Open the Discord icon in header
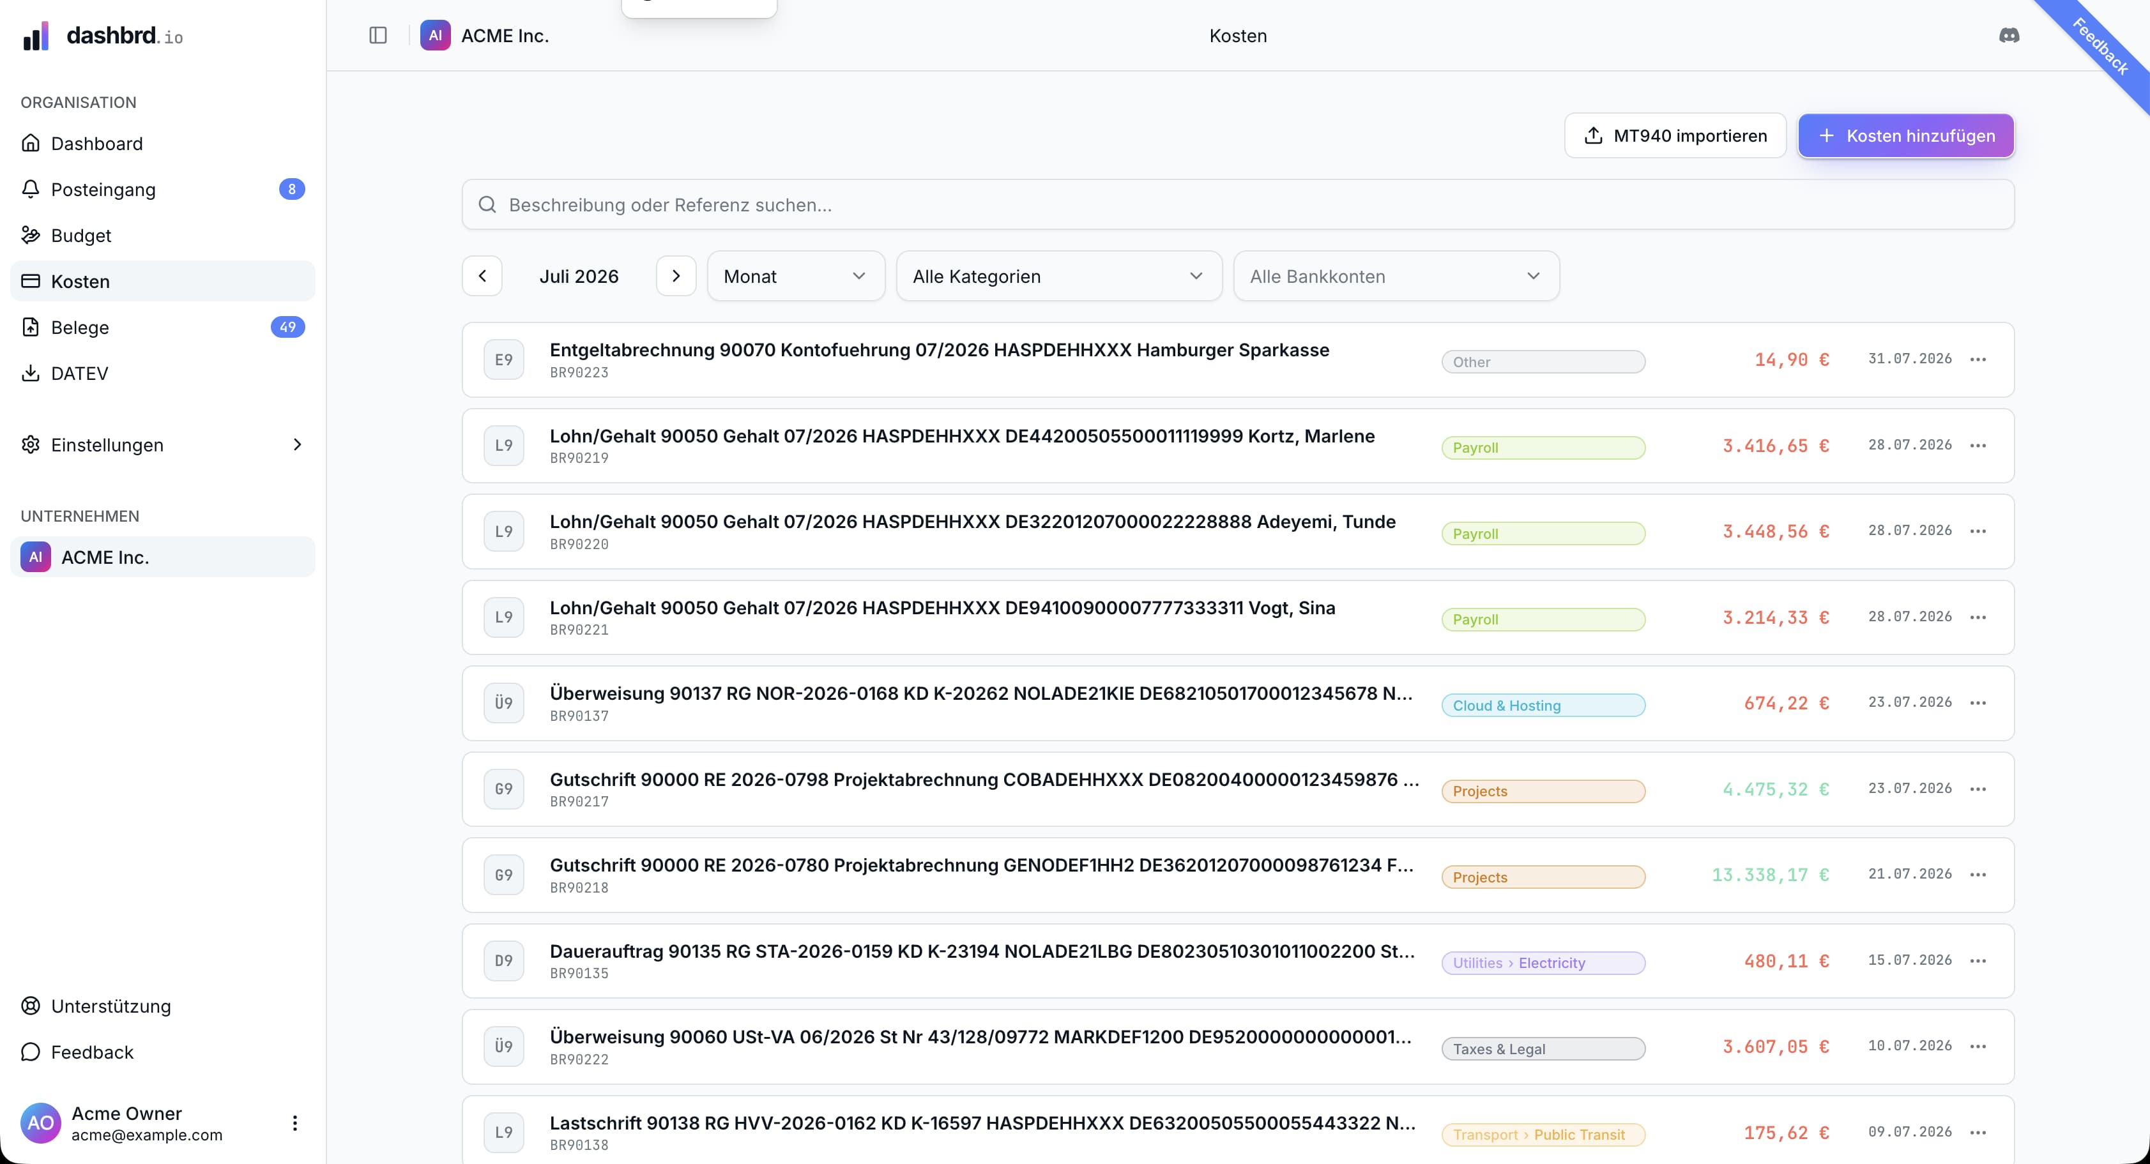This screenshot has width=2150, height=1164. [x=2009, y=35]
